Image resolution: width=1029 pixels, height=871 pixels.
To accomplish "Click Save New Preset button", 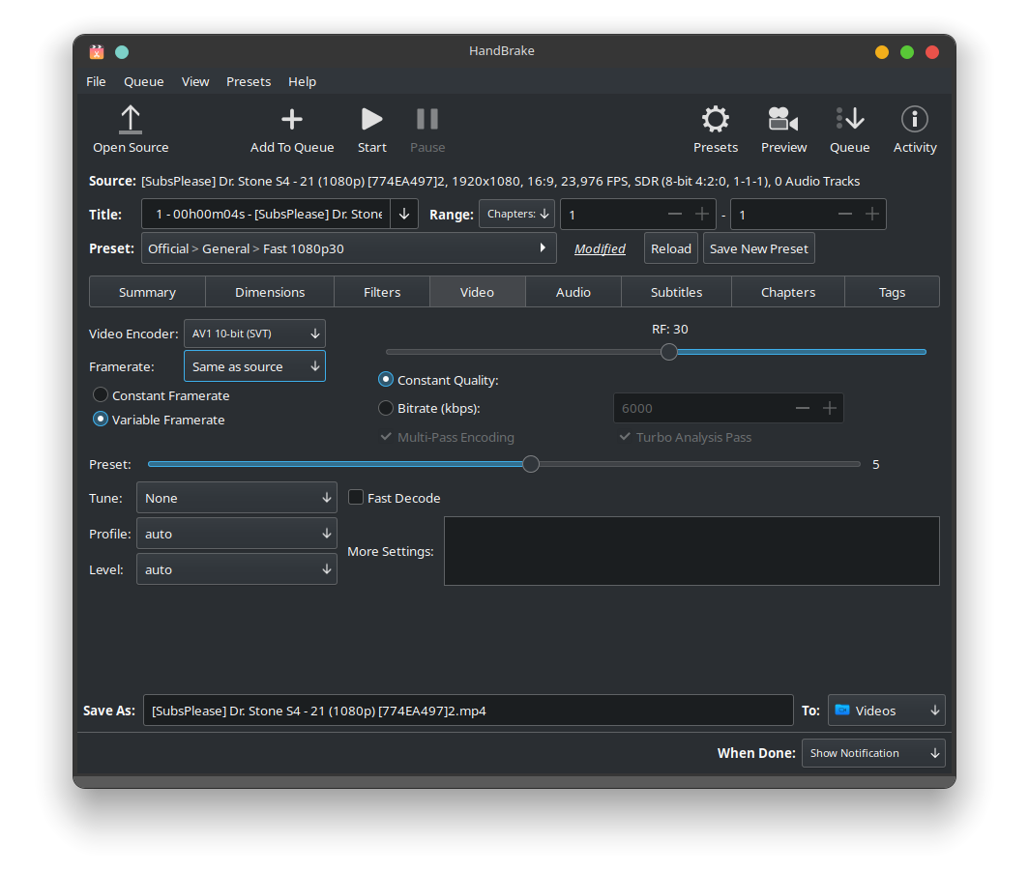I will pos(758,248).
